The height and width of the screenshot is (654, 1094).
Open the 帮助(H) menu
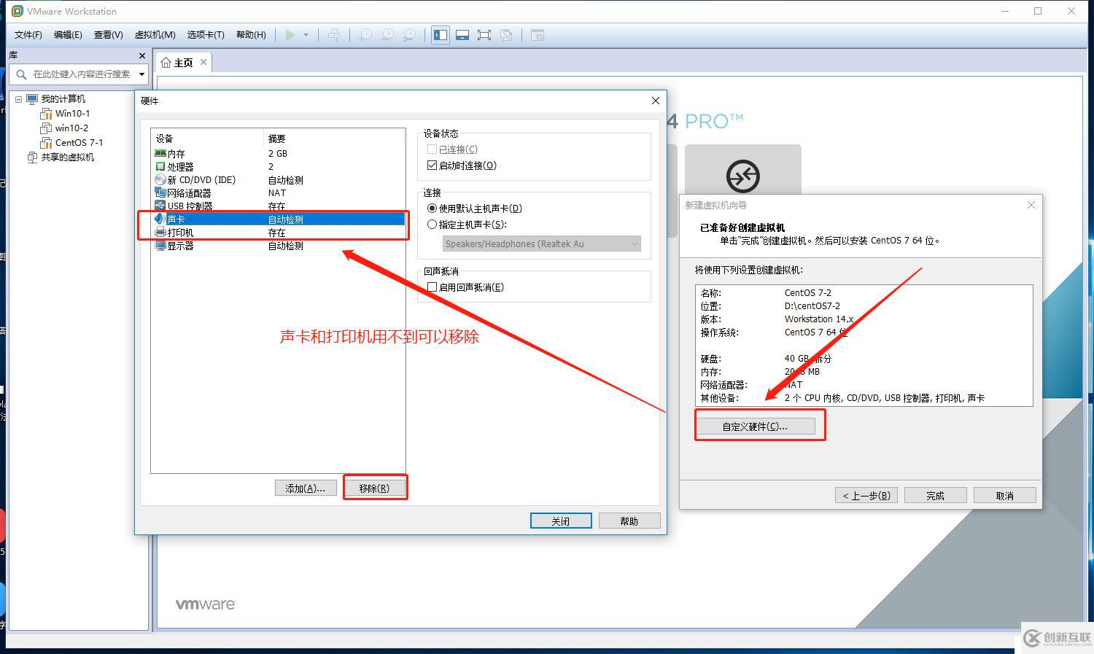pyautogui.click(x=251, y=35)
